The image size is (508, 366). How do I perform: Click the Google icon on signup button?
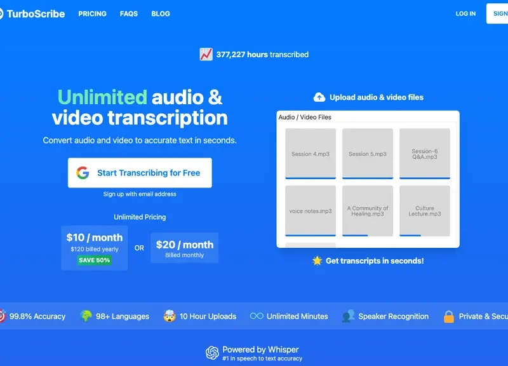(83, 173)
